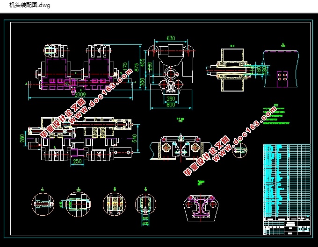Image resolution: width=318 pixels, height=247 pixels.
Task: Click the rail cross-section view with magenta profile
Action: pos(201,208)
